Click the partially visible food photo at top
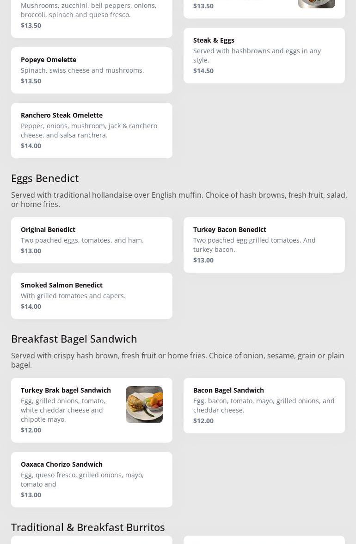Viewport: 356px width, 544px height. pos(316,4)
